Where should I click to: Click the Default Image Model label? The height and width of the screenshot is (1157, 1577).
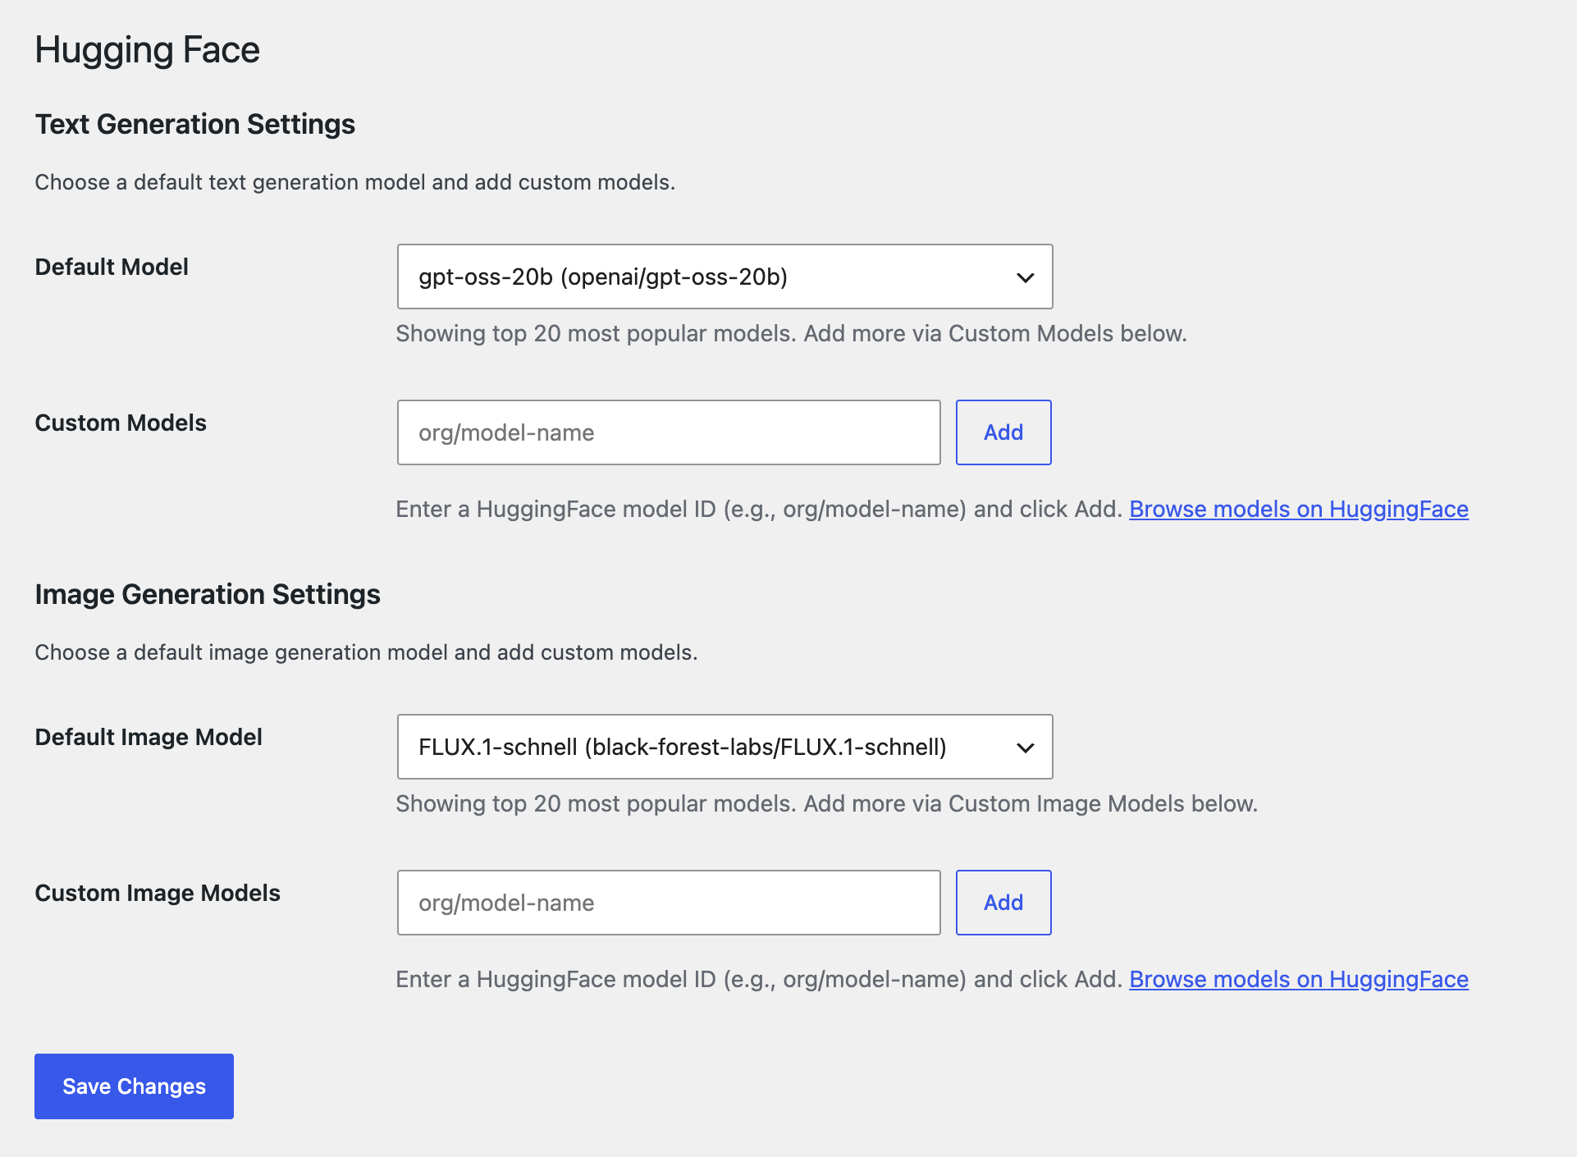tap(148, 737)
